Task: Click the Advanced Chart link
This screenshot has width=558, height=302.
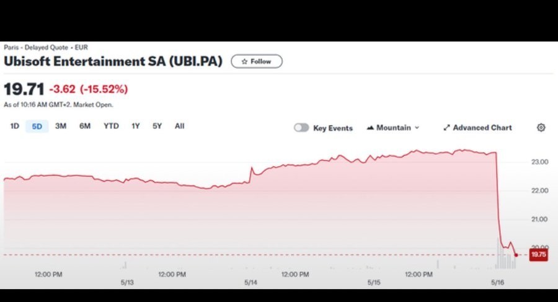Action: (x=482, y=128)
